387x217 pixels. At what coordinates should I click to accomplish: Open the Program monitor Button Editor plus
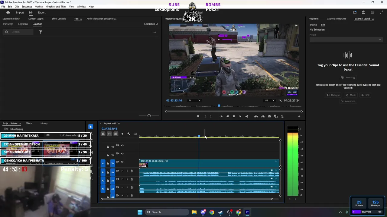(299, 116)
